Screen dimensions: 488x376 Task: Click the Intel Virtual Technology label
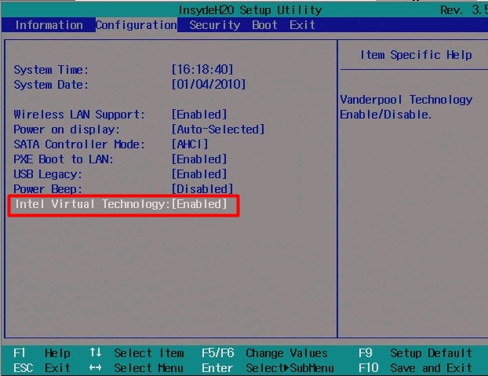tap(93, 204)
